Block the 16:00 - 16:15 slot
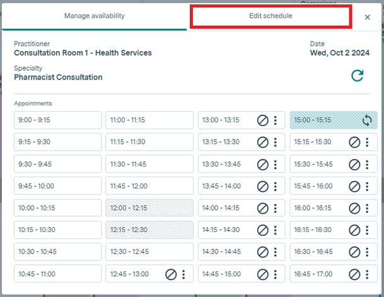 354,208
